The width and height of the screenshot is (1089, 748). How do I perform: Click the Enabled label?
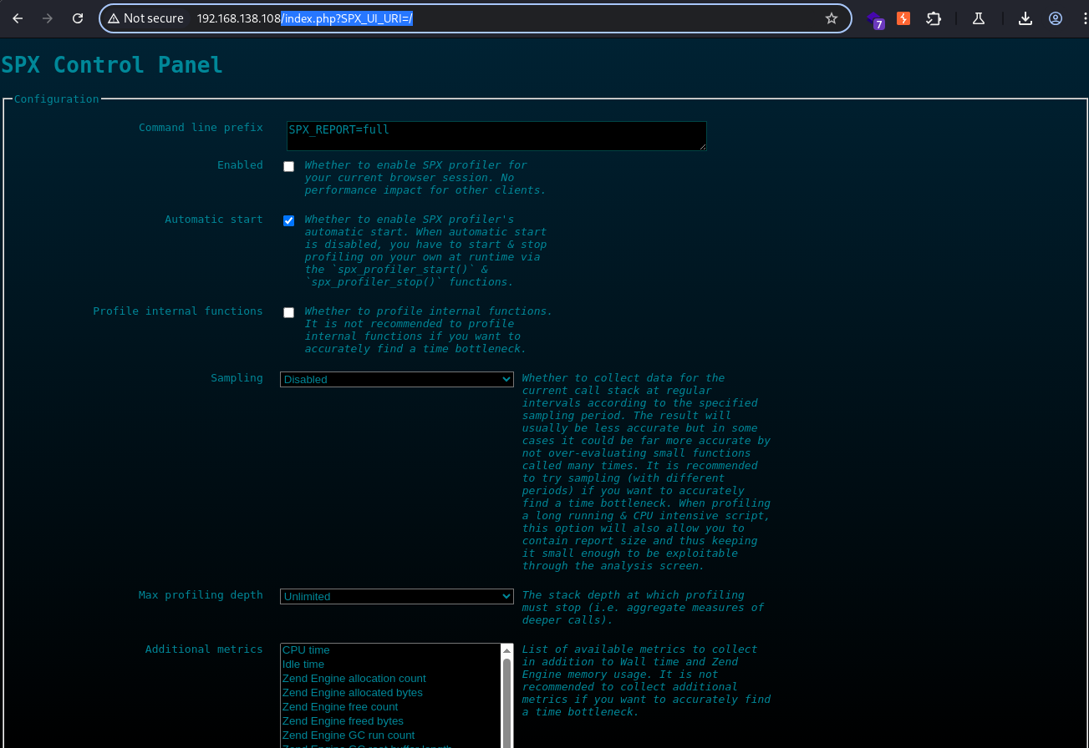click(240, 165)
